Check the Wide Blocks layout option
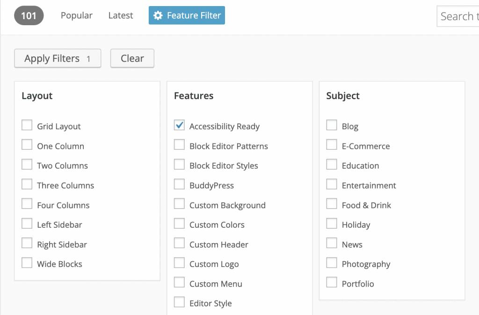The height and width of the screenshot is (315, 479). coord(27,263)
